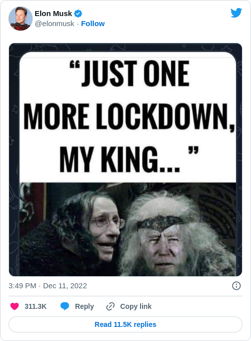The image size is (251, 341).
Task: Click the Reply label
Action: point(84,306)
